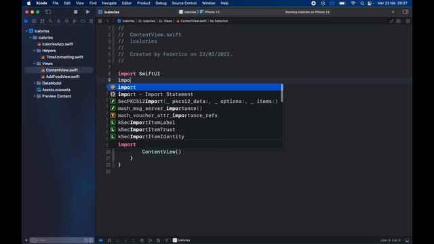Collapse the icalories group folder
This screenshot has height=244, width=434.
31,38
